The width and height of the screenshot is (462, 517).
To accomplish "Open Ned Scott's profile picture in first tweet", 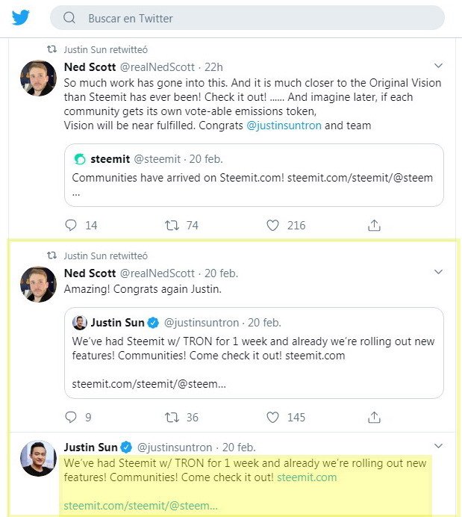I will (38, 78).
